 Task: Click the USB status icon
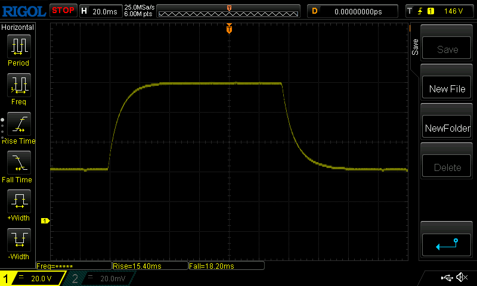[446, 278]
